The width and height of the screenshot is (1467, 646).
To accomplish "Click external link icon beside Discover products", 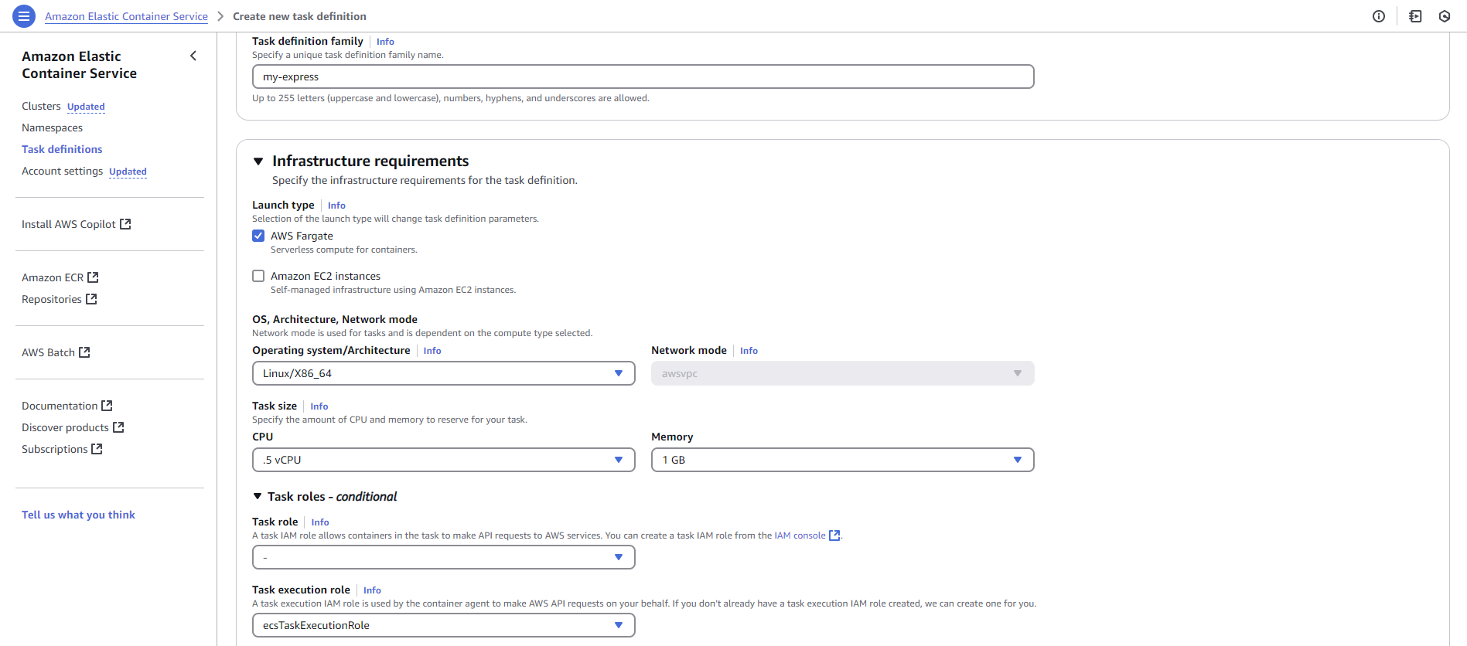I will 118,427.
